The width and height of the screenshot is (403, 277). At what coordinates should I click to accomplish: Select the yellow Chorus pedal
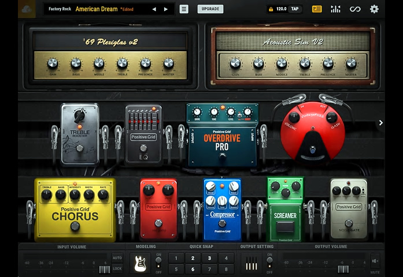coord(75,210)
